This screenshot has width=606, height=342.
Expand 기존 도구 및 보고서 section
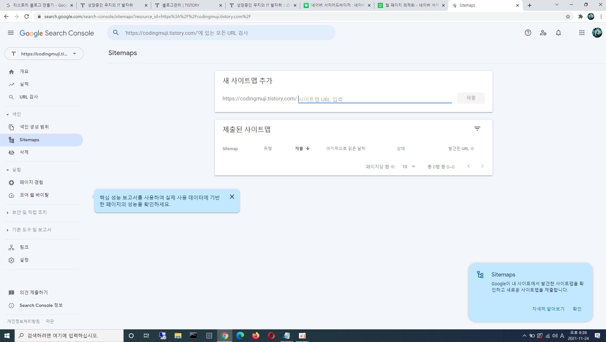coord(29,230)
